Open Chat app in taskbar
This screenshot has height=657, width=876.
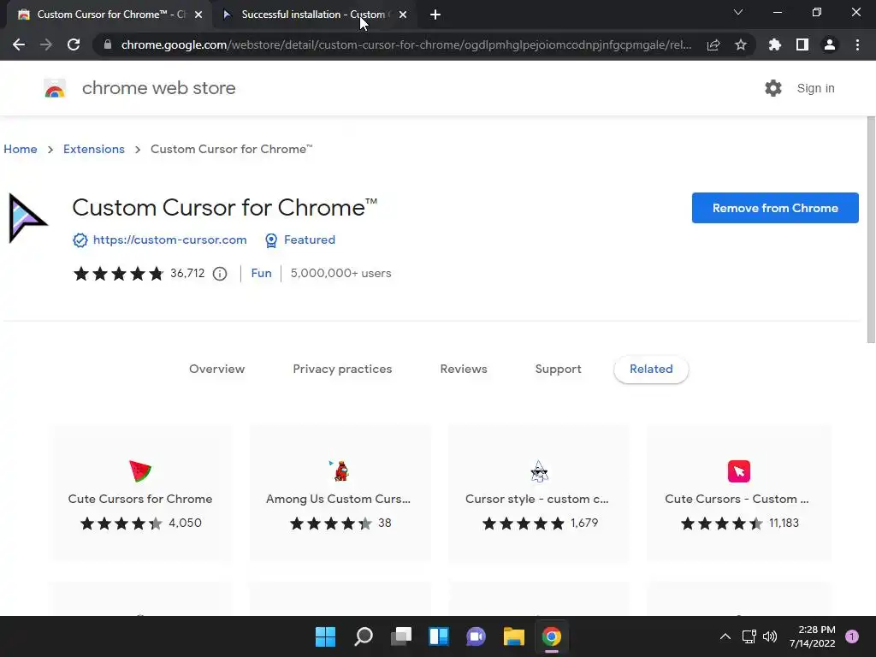(476, 636)
